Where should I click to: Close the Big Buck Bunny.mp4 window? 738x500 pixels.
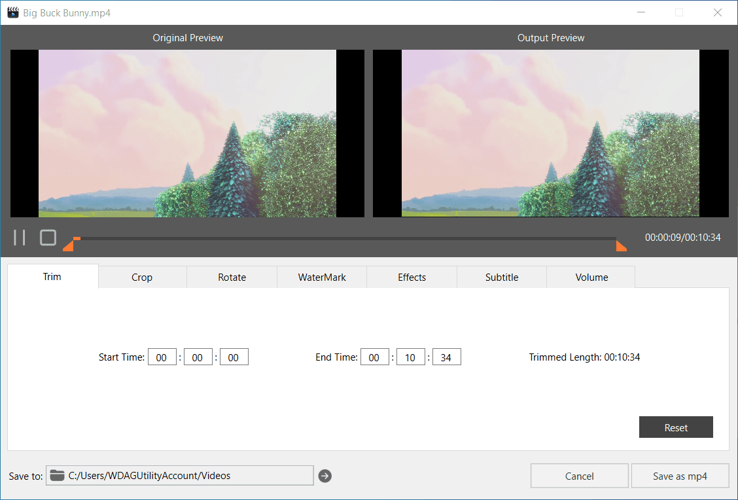[x=717, y=12]
